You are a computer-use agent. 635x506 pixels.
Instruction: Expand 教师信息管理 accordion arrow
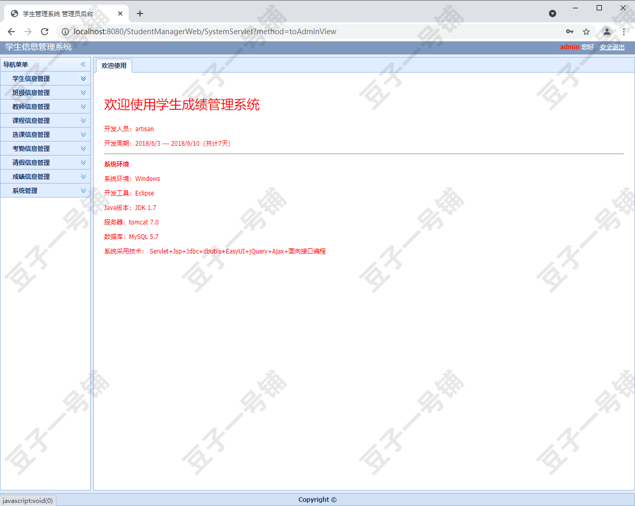pos(83,106)
